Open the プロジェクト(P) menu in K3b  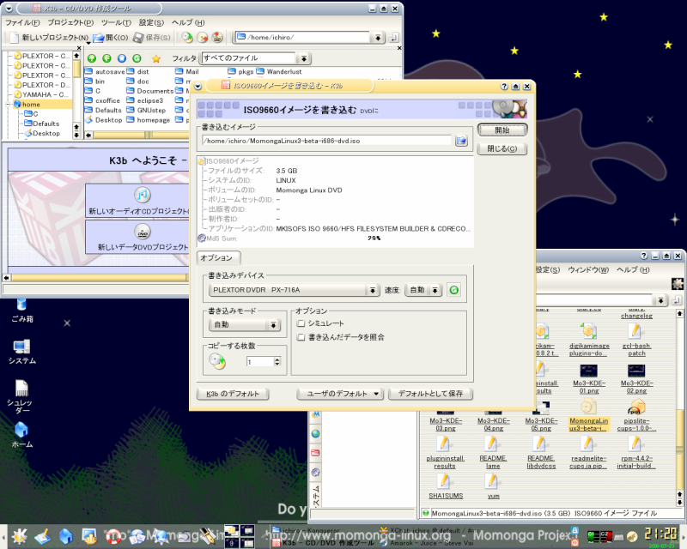click(x=70, y=23)
